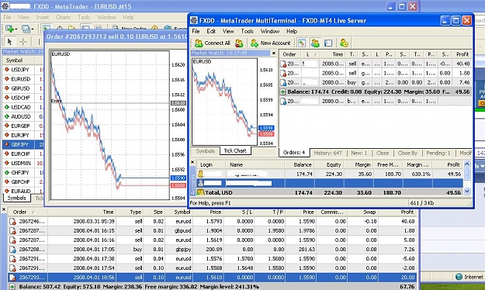The height and width of the screenshot is (290, 485).
Task: Select highlighted order 2067293 at 1.5610
Action: tap(212, 278)
